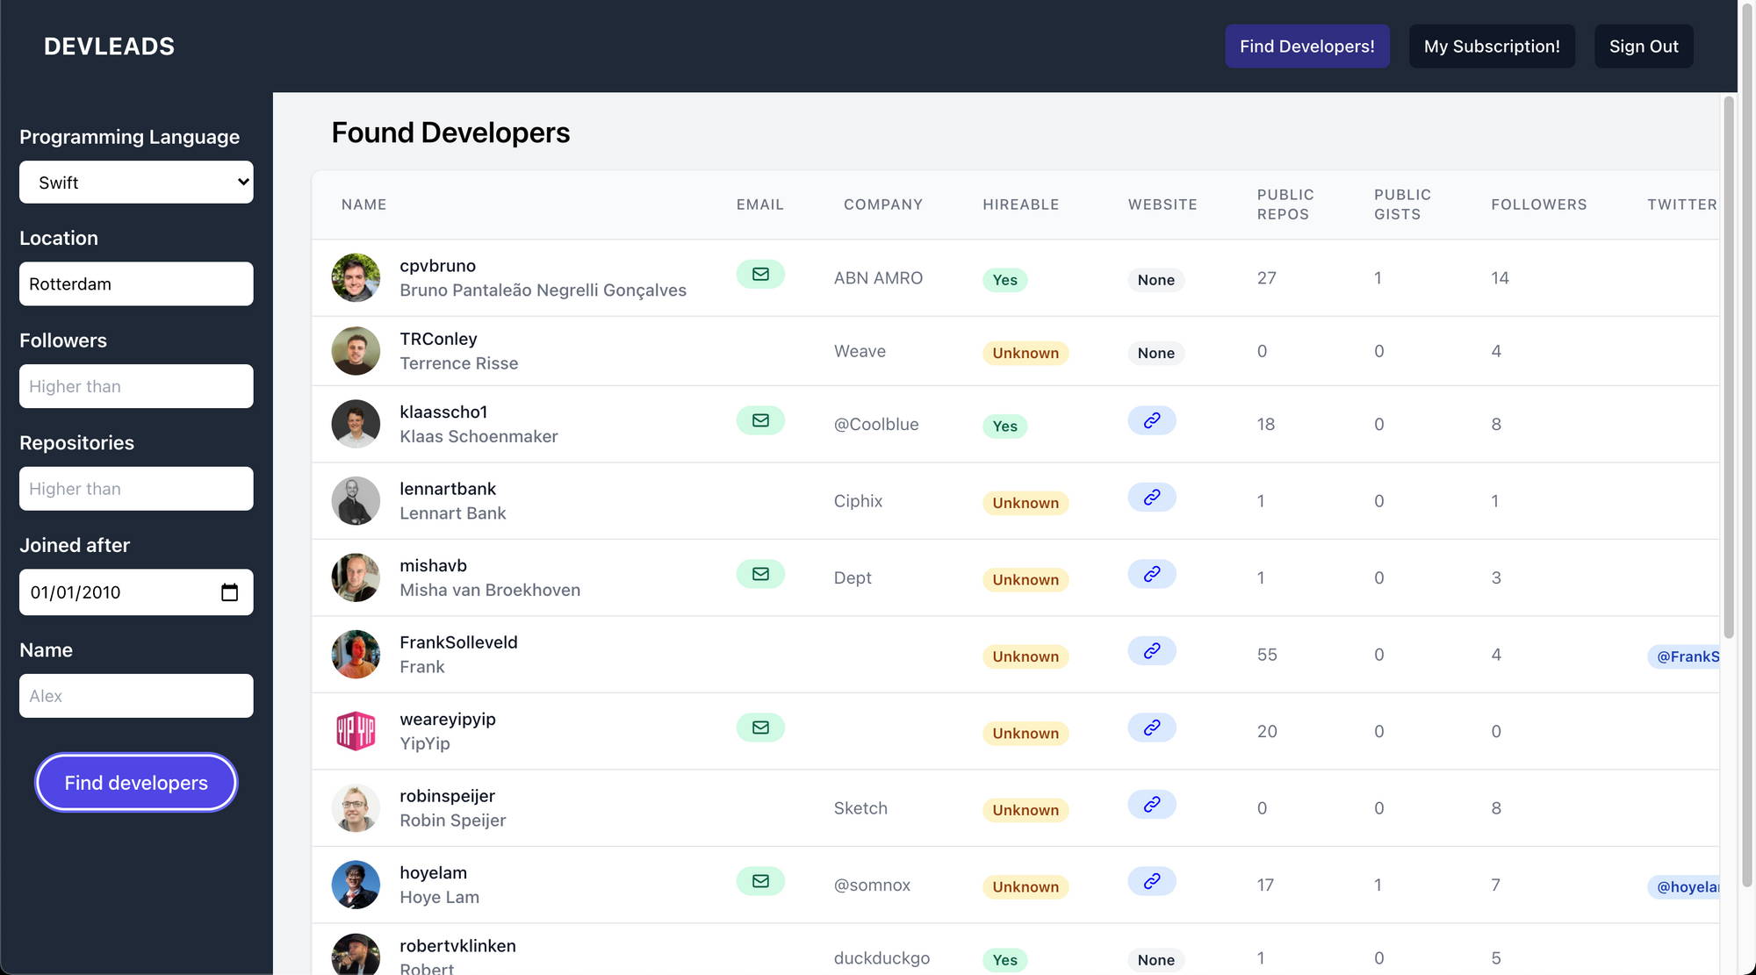Open klaasscho1's website link icon
Screen dimensions: 1756x975
1151,421
